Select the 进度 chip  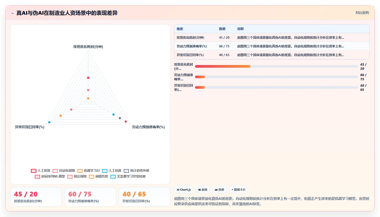(219, 190)
